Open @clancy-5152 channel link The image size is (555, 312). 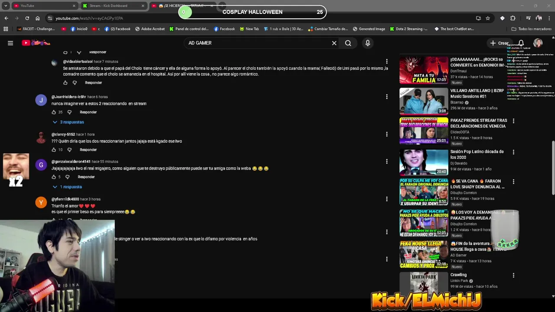pos(63,134)
